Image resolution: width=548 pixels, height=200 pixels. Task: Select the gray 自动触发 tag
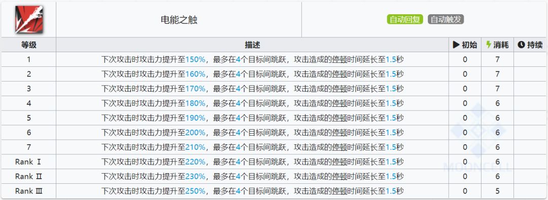[x=446, y=20]
